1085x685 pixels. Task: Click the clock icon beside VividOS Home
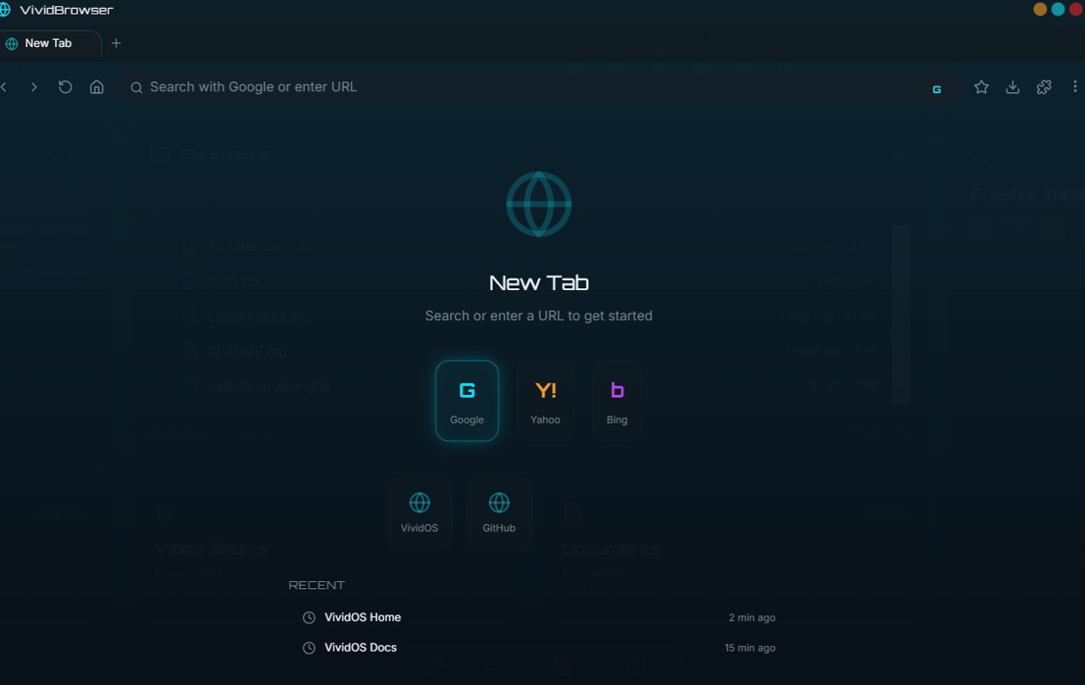[308, 617]
